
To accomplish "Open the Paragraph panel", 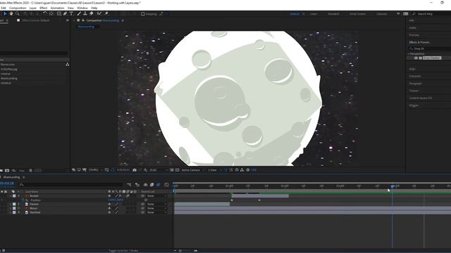I will coord(415,84).
